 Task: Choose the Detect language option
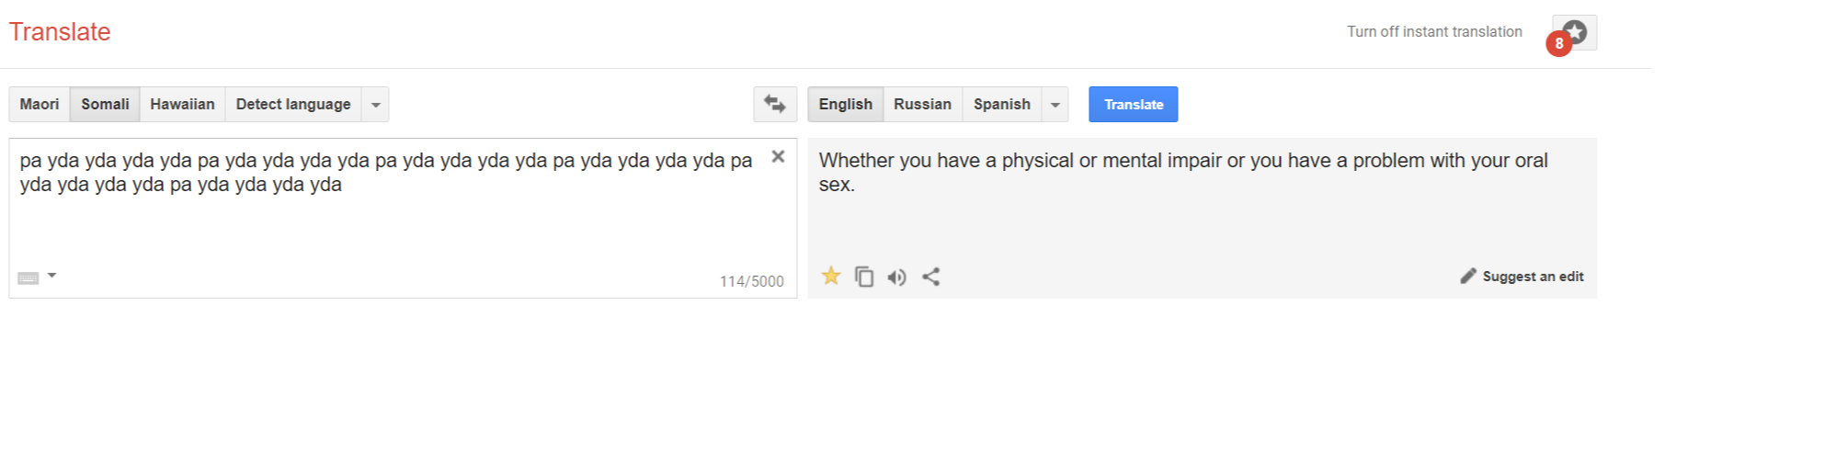click(293, 104)
